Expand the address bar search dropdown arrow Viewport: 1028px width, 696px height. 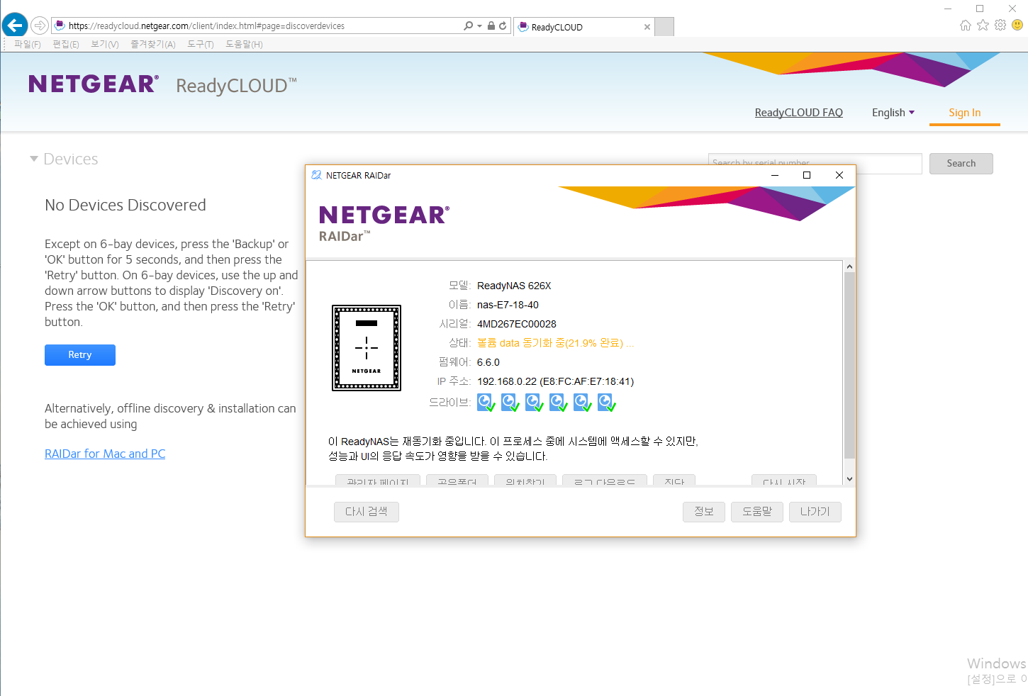coord(480,26)
